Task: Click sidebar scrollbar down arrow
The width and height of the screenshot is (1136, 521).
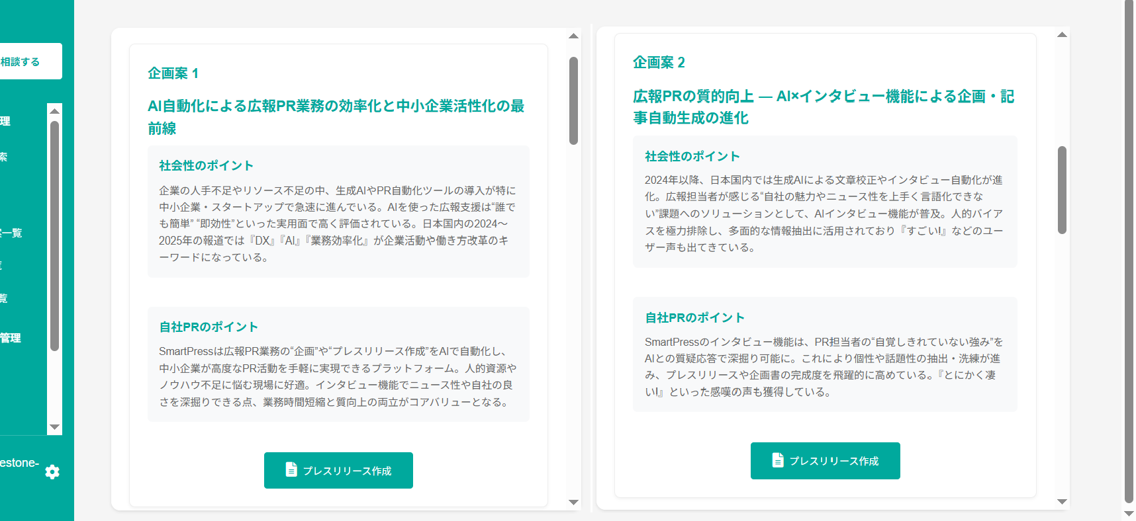Action: (55, 427)
